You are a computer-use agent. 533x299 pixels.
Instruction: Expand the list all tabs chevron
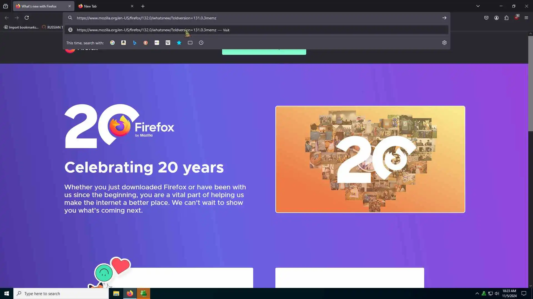point(478,6)
